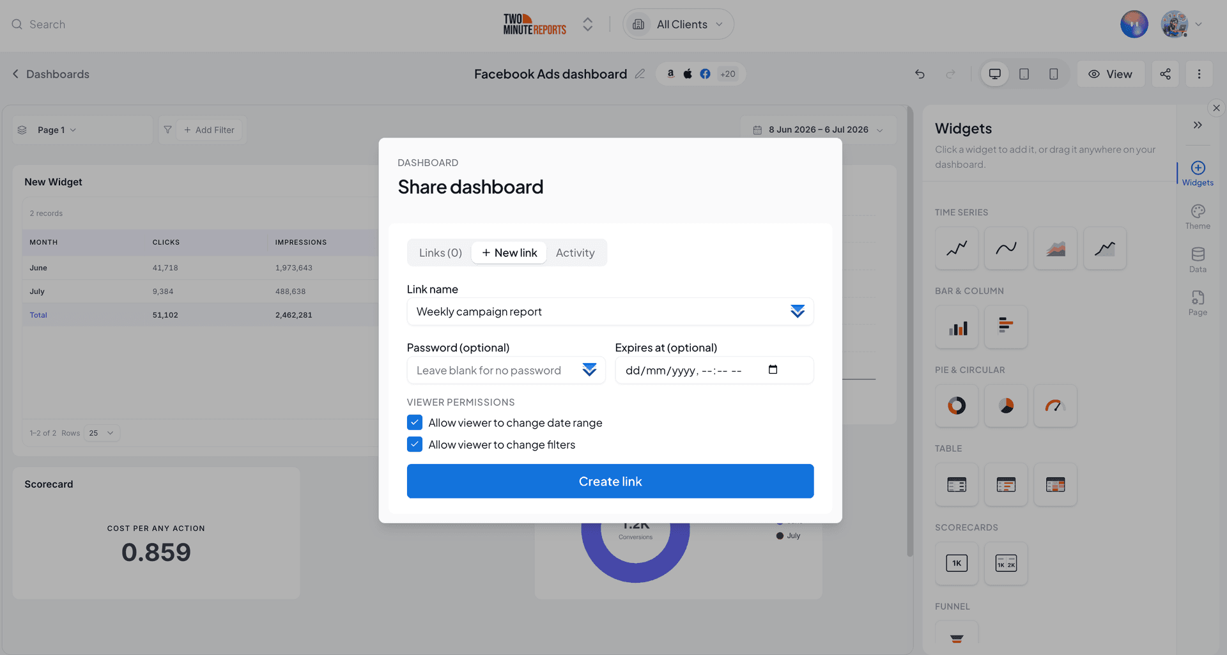Add the 1K single scorecard widget
This screenshot has height=655, width=1227.
[x=956, y=564]
